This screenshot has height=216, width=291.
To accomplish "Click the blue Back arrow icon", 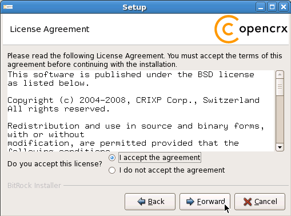I will [141, 202].
